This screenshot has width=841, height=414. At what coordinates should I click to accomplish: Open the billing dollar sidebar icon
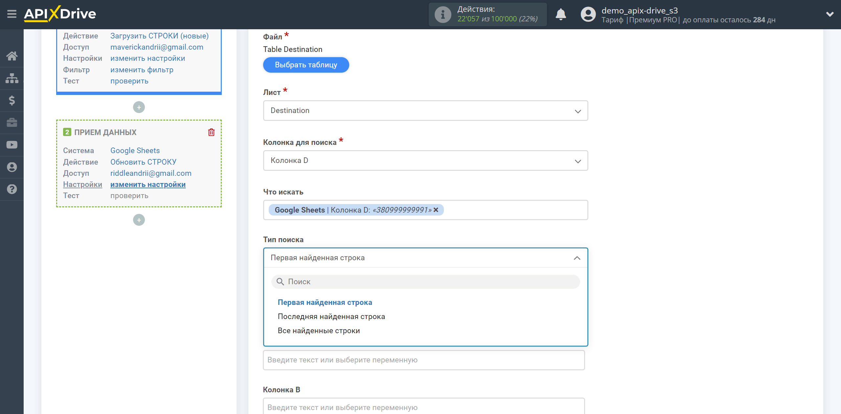click(x=12, y=100)
